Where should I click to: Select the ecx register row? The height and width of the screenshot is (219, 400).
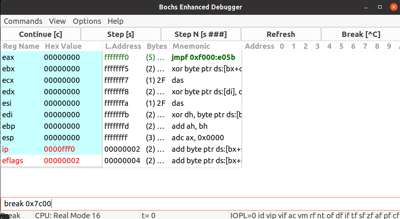coord(51,80)
